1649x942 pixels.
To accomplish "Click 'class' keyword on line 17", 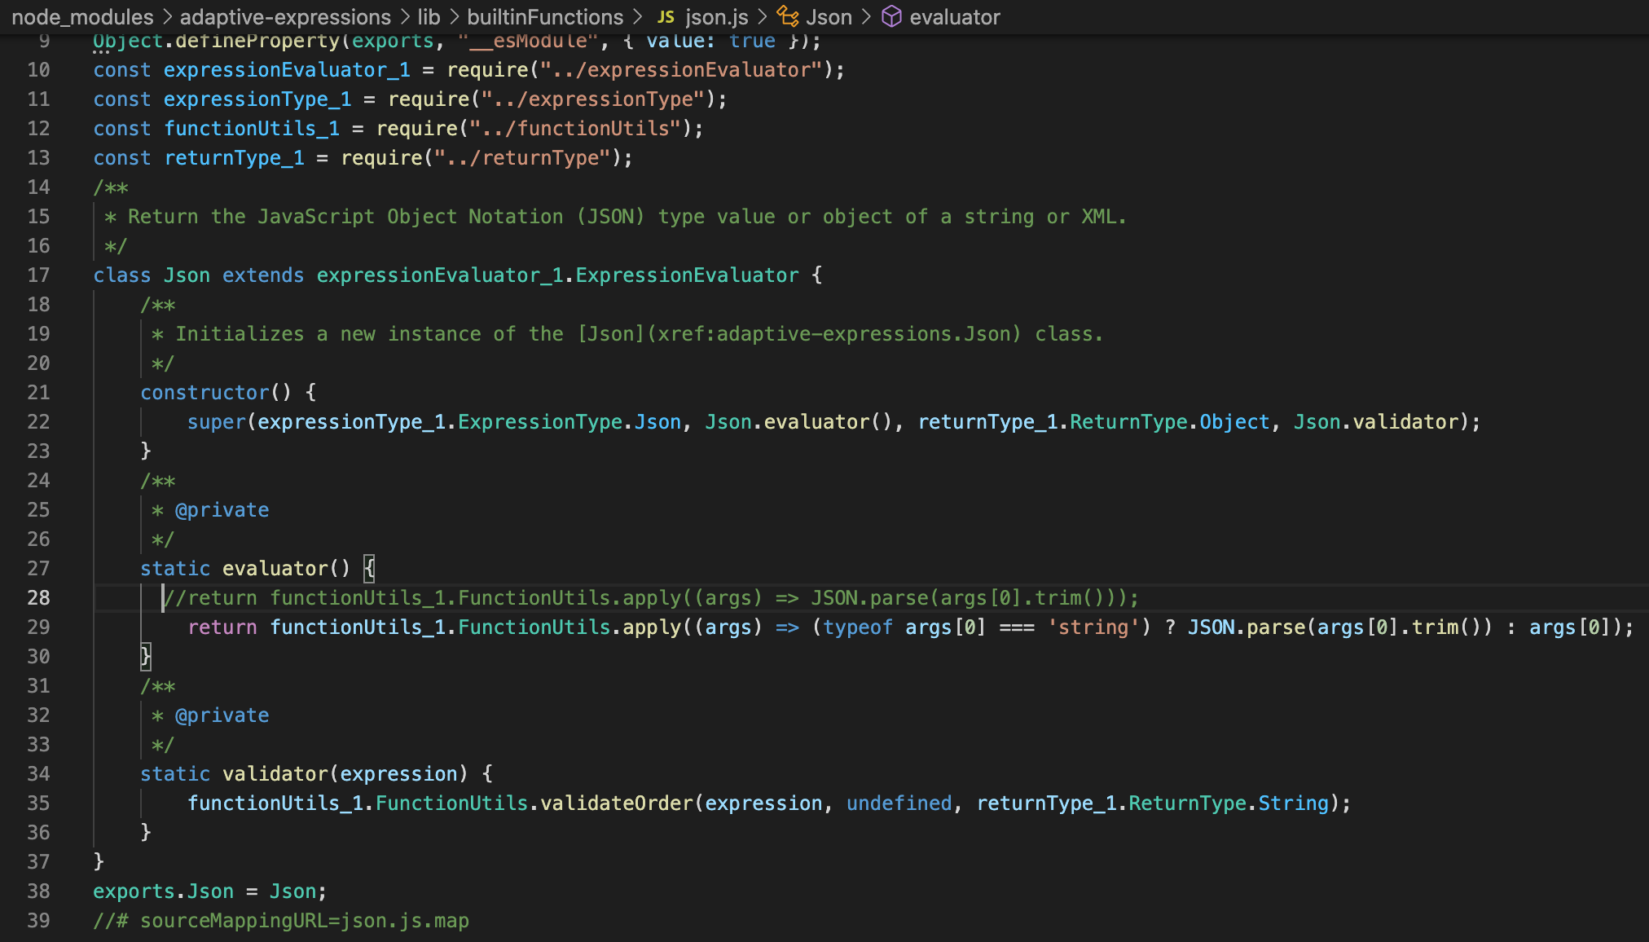I will (x=122, y=275).
